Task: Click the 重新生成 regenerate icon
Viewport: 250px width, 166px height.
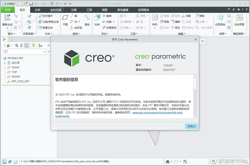Action: [x=7, y=17]
